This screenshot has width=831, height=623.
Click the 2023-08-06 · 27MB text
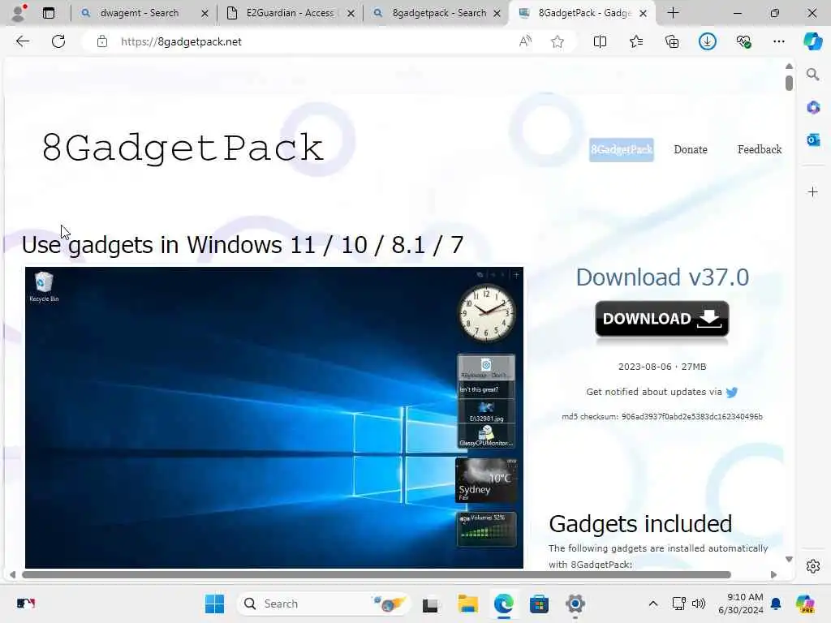point(662,367)
